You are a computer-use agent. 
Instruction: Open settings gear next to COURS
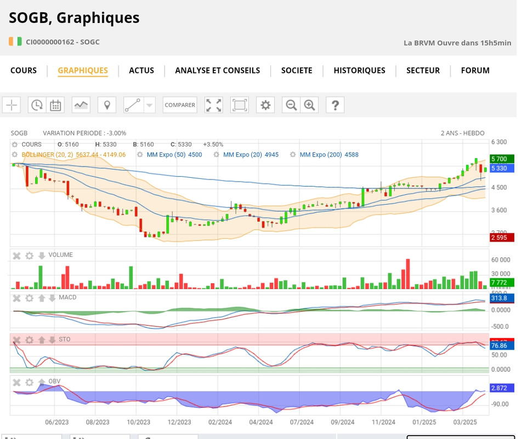pos(15,145)
